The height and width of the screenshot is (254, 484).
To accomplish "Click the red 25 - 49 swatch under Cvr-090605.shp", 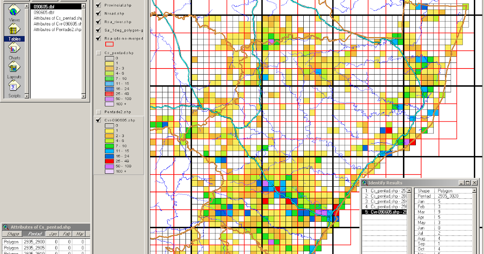I will [x=109, y=161].
